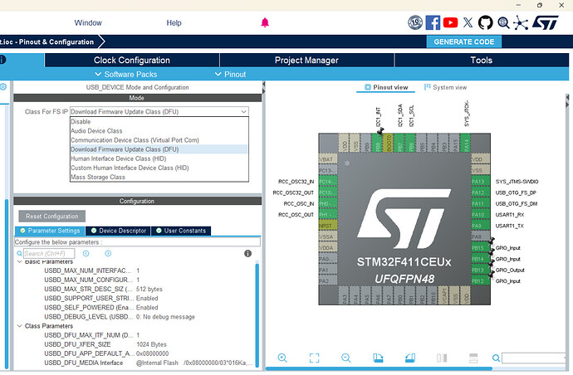Open the YouTube icon link

pyautogui.click(x=450, y=22)
